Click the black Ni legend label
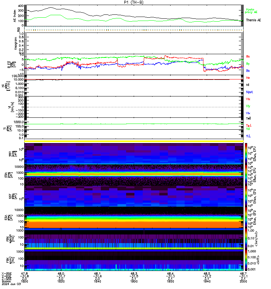The height and width of the screenshot is (289, 271). [x=248, y=85]
